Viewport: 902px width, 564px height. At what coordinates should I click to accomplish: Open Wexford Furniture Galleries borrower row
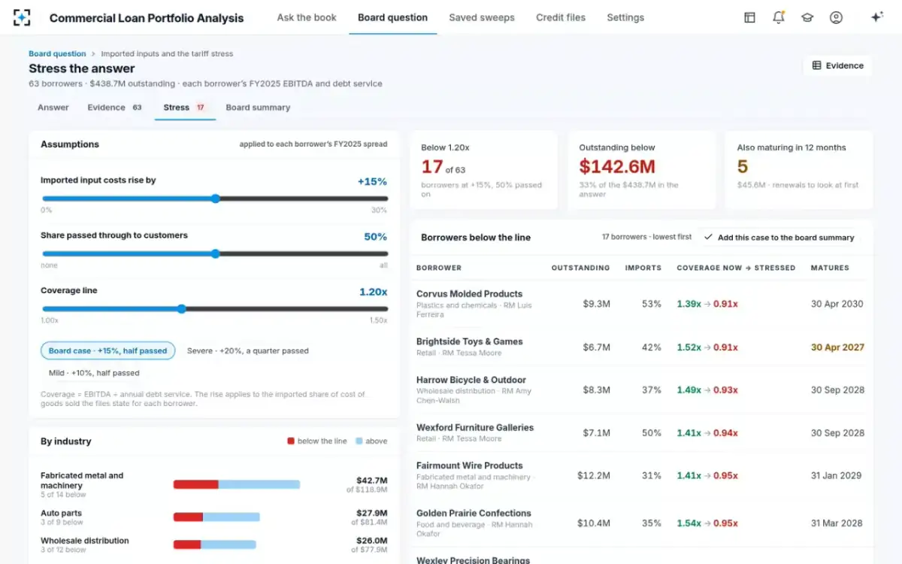click(642, 432)
